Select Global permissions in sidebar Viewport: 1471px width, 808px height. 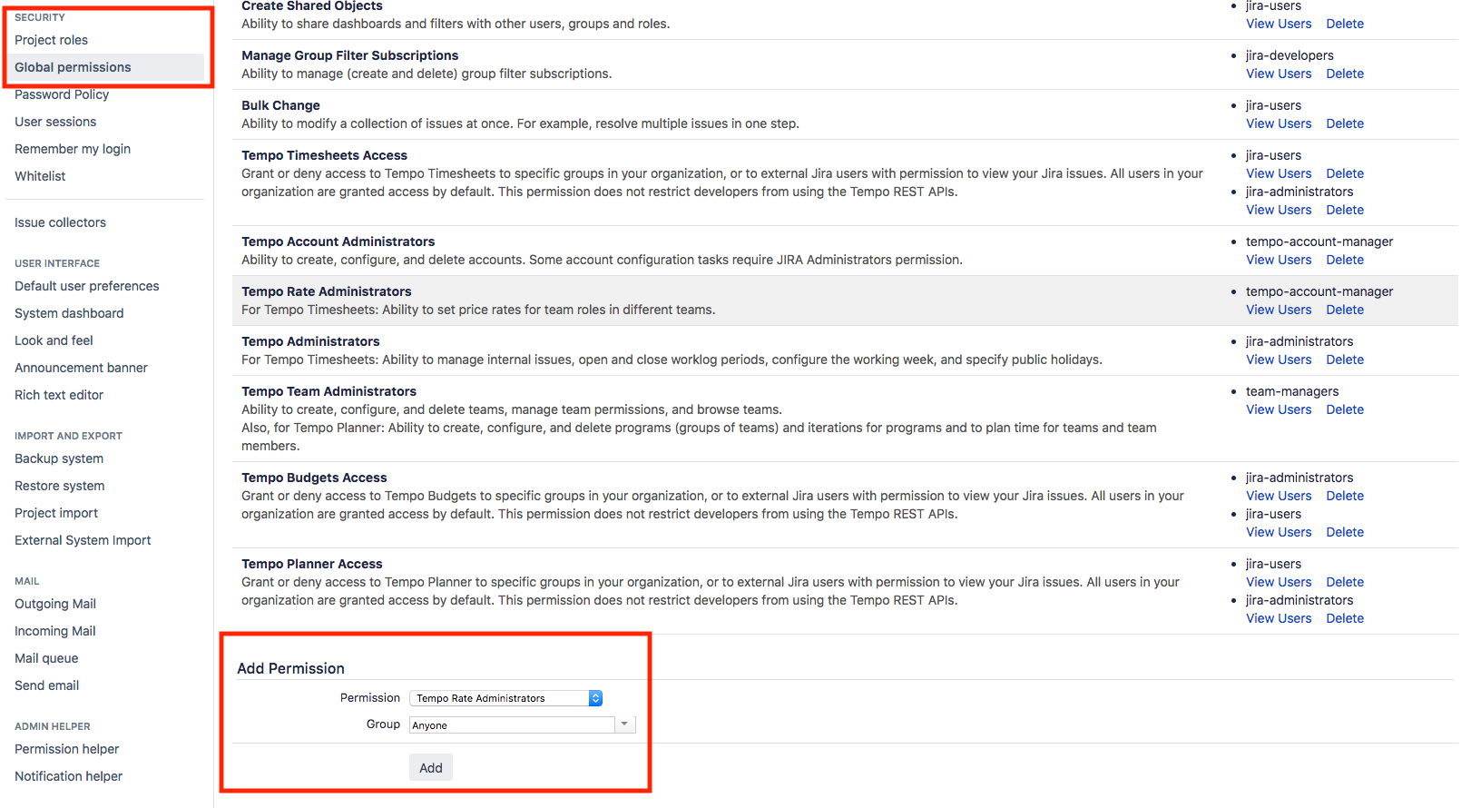coord(73,67)
